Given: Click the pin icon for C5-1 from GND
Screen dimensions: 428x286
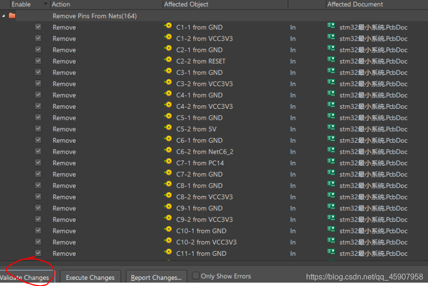Looking at the screenshot, I should [x=168, y=116].
